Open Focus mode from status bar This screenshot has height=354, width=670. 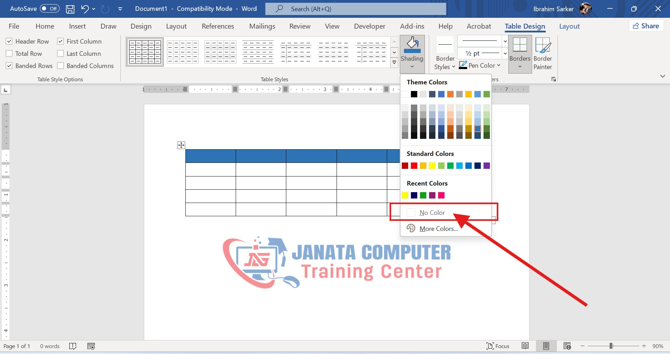coord(498,346)
